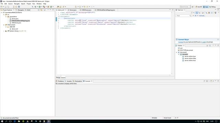Open the Source menu
Image resolution: width=220 pixels, height=123 pixels.
click(10, 4)
